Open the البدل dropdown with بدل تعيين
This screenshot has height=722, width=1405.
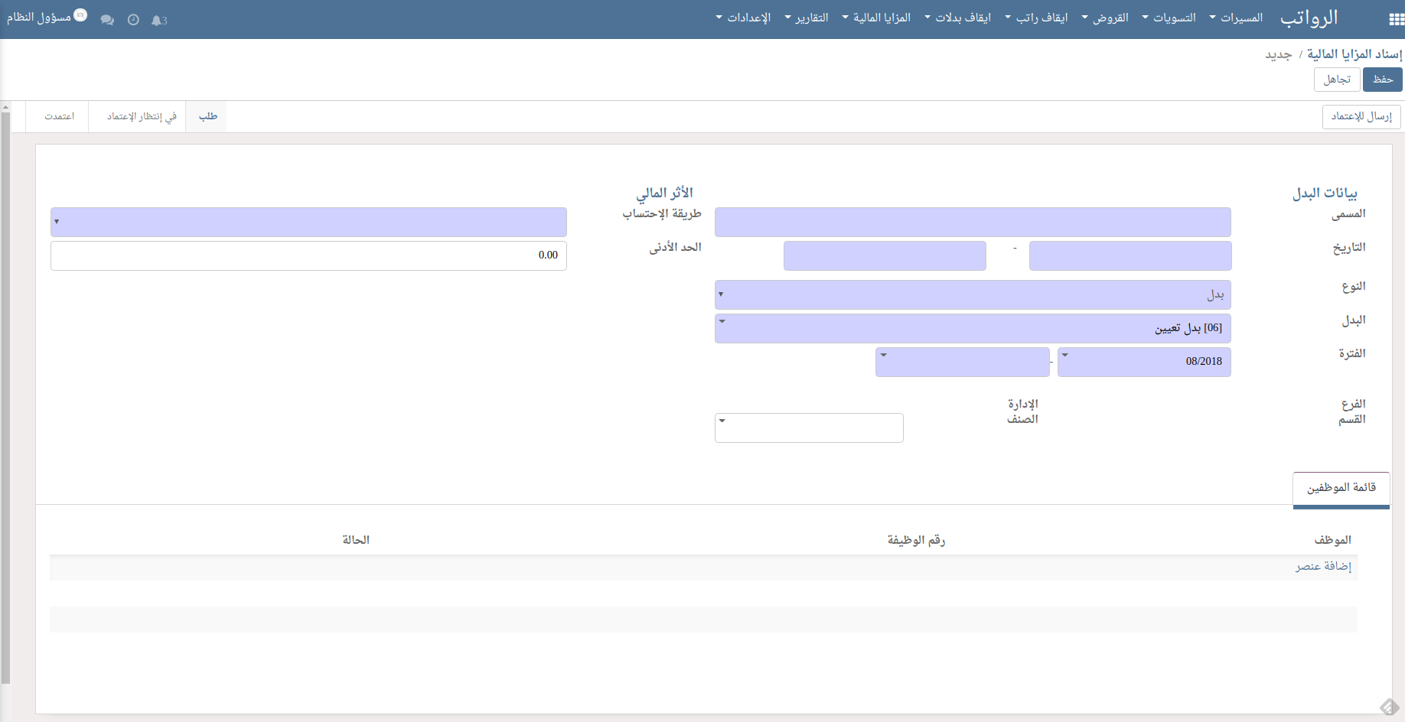point(972,328)
